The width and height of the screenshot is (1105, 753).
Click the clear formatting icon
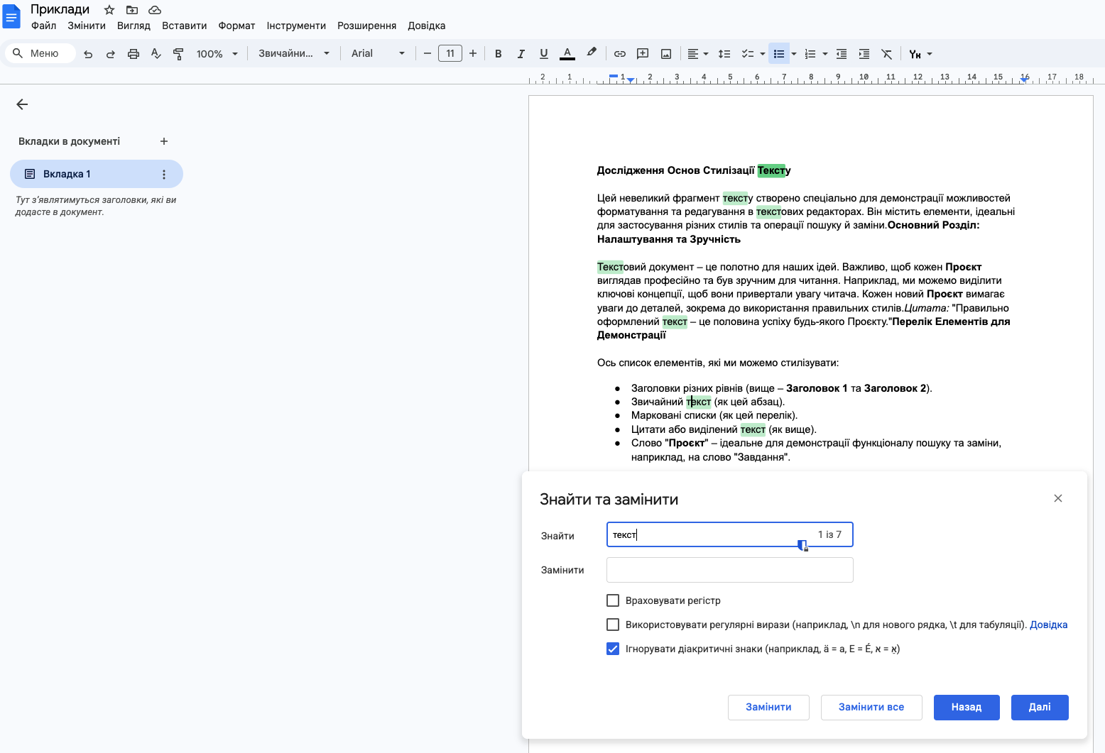886,54
